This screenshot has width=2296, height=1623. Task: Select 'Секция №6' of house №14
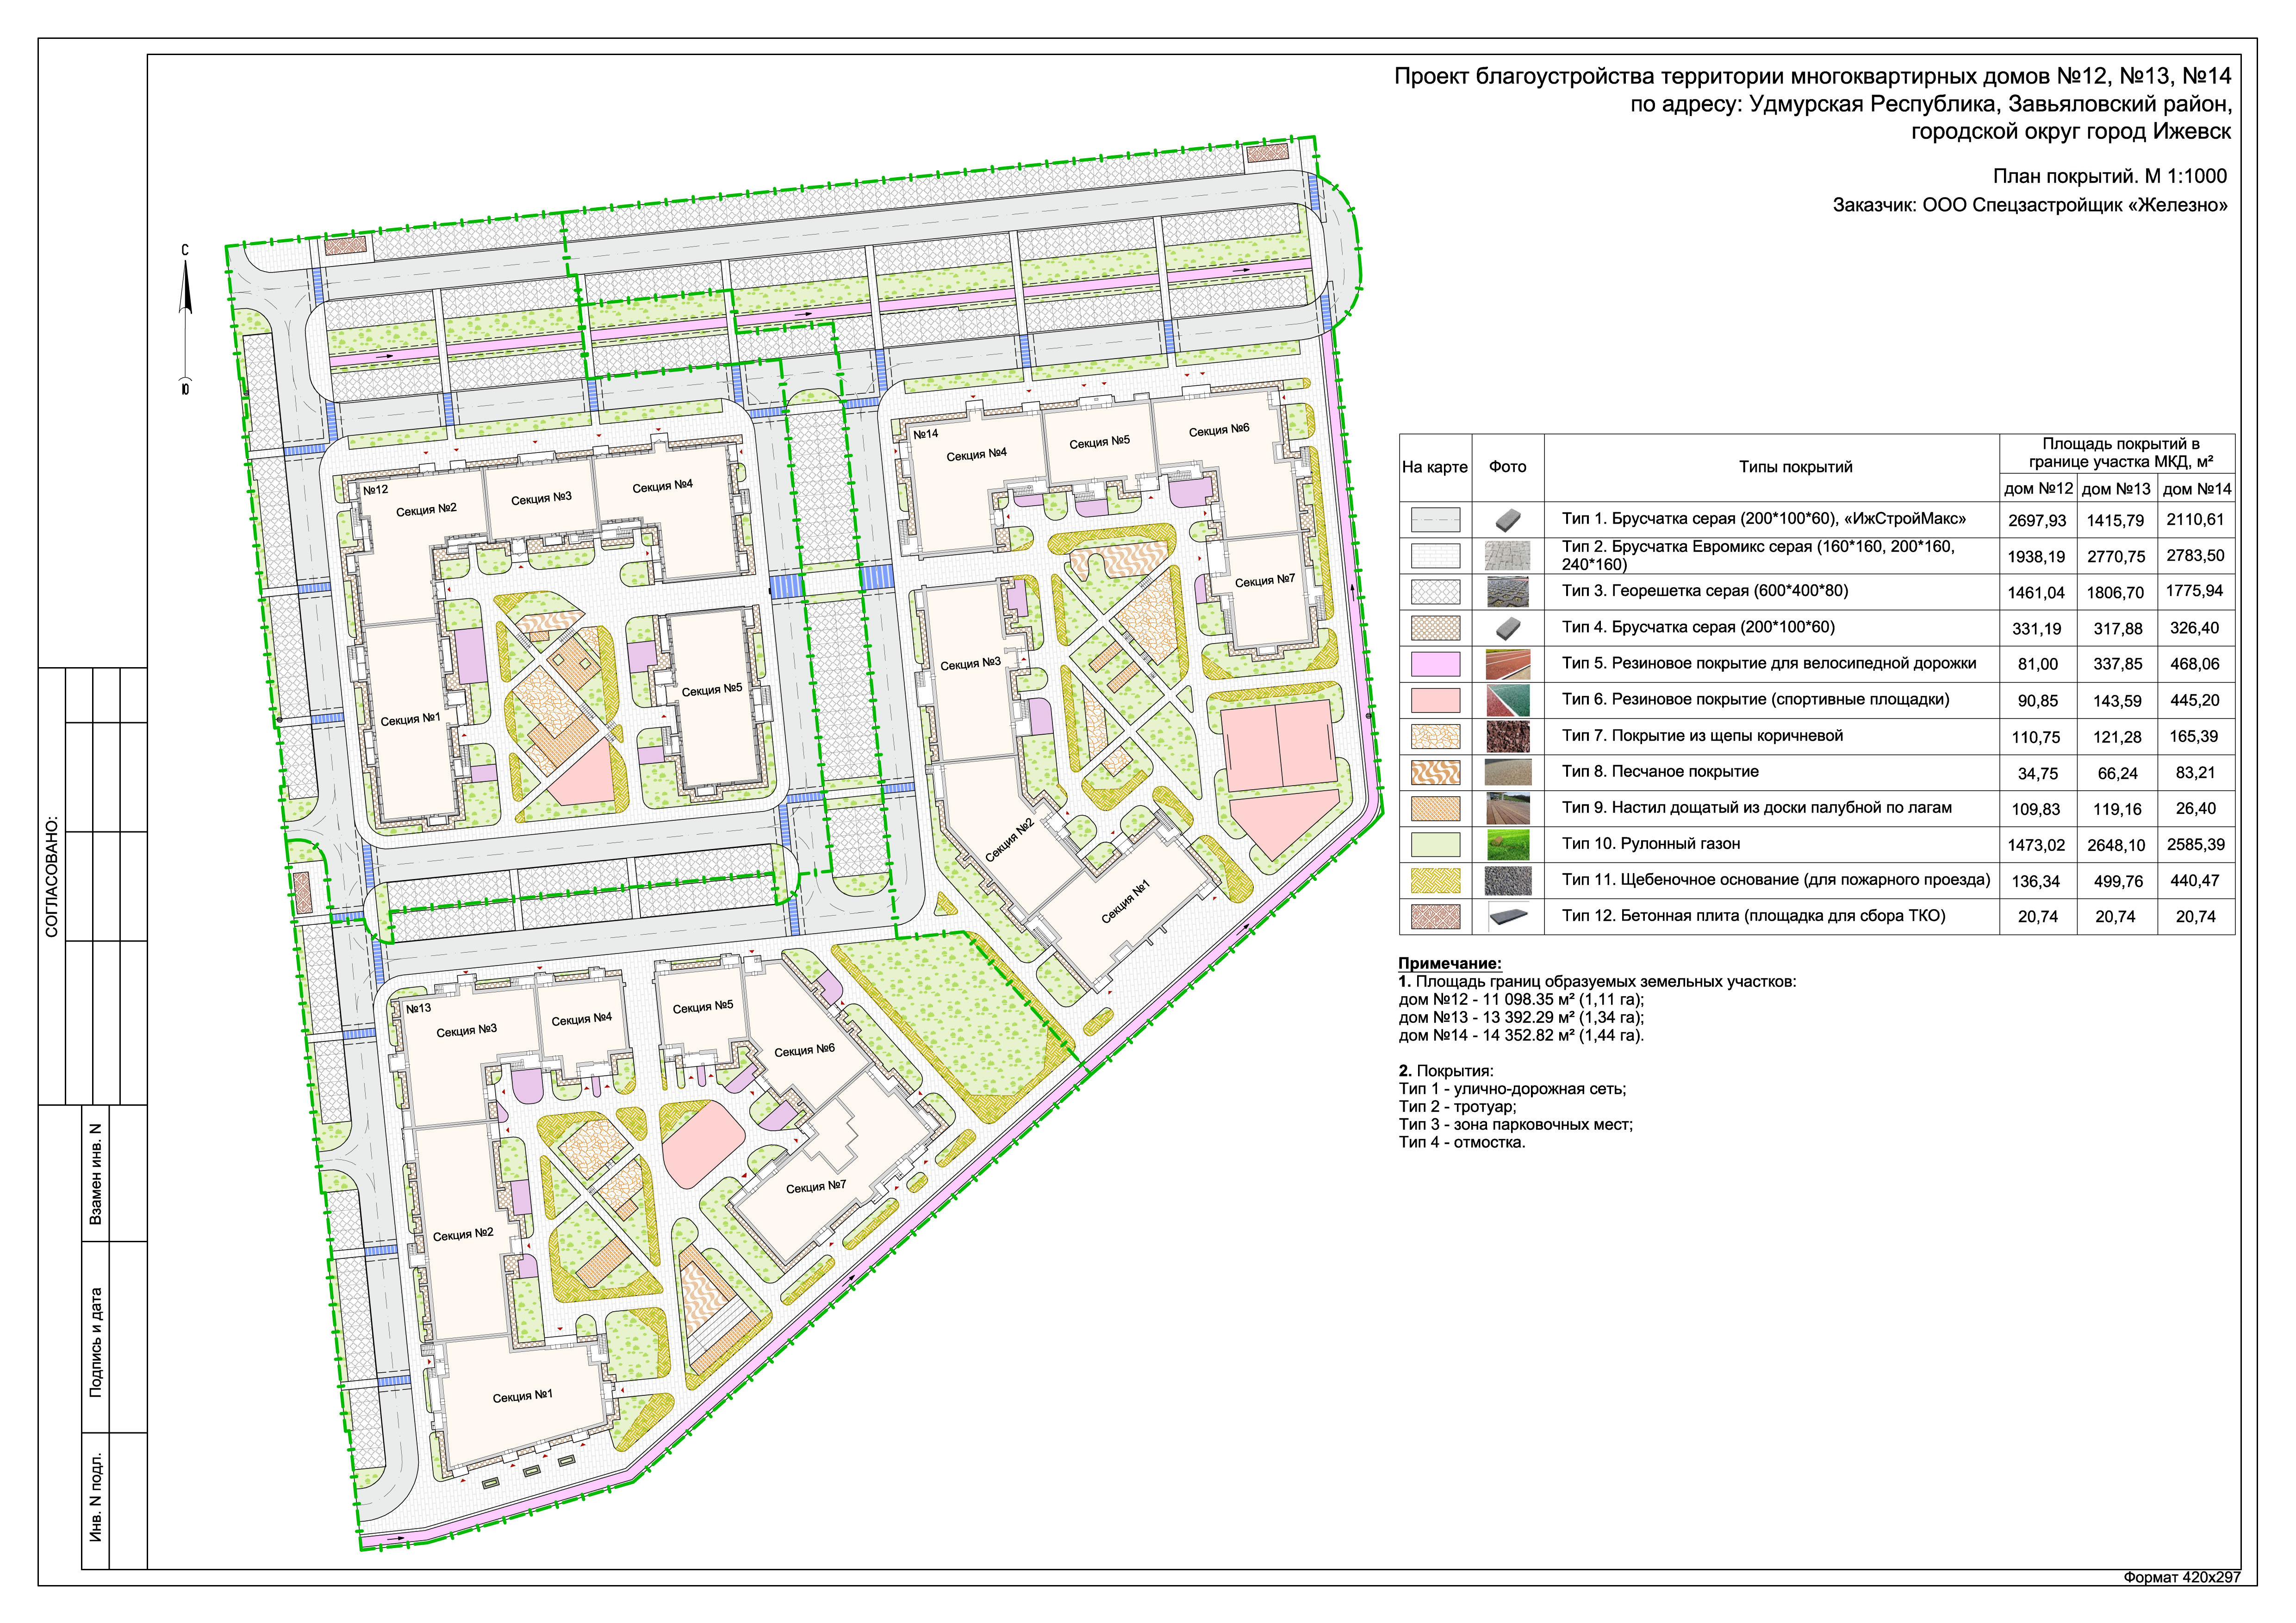point(1219,430)
